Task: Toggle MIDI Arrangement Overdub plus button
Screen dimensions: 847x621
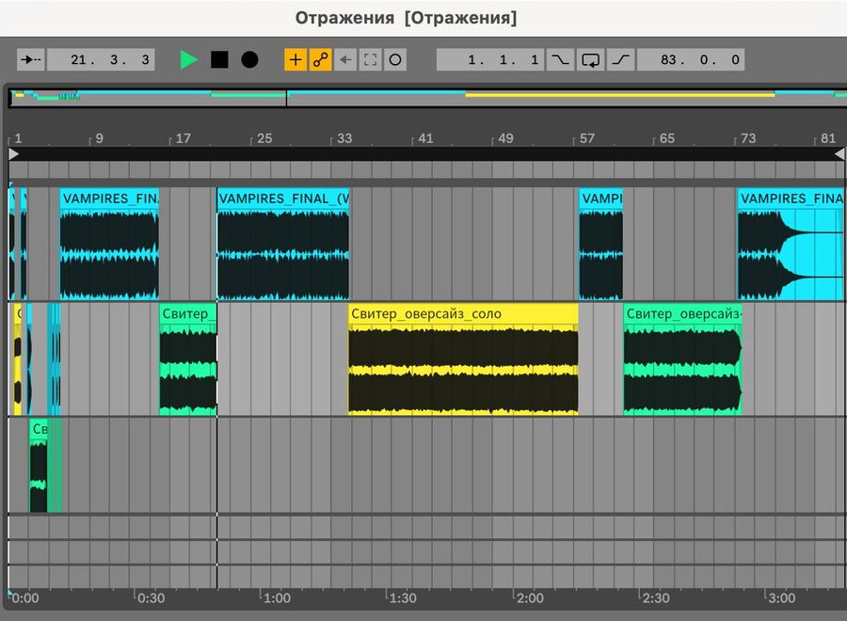Action: coord(296,60)
